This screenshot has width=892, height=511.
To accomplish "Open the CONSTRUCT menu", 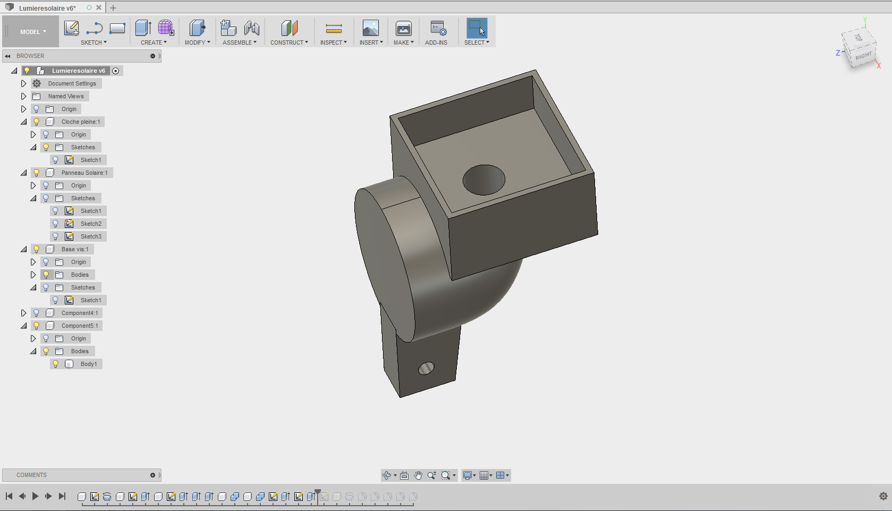I will point(289,42).
